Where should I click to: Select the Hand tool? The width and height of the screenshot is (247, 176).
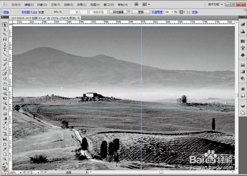click(5, 154)
